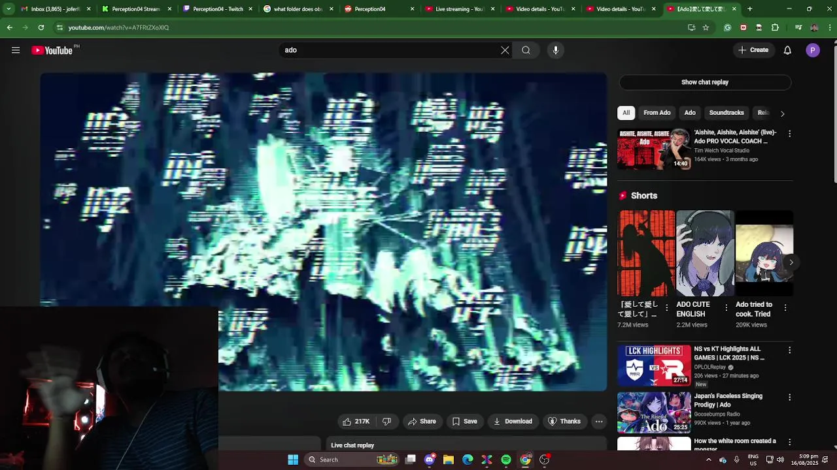The image size is (837, 470).
Task: Go to YouTube home via the logo
Action: point(52,50)
